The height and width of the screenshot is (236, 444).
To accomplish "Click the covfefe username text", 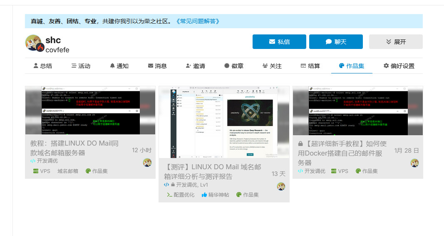I will (57, 50).
